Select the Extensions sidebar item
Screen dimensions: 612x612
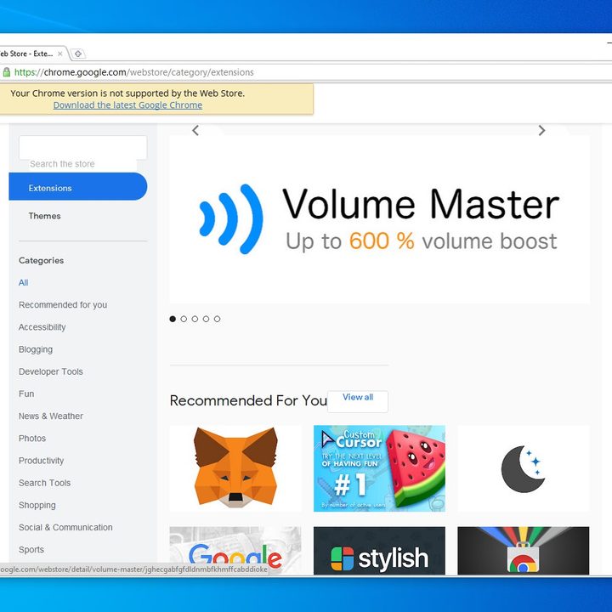pyautogui.click(x=78, y=186)
